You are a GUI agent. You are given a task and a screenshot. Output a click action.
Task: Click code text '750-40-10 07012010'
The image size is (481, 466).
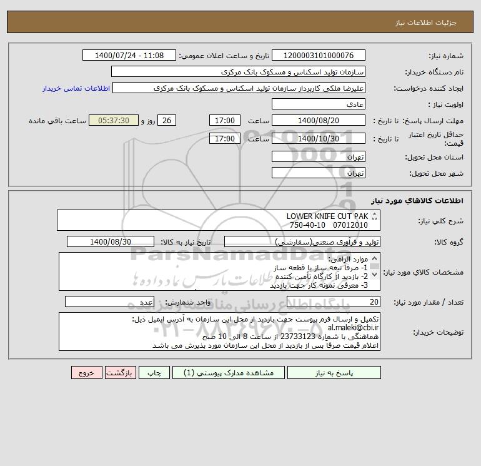click(x=329, y=225)
